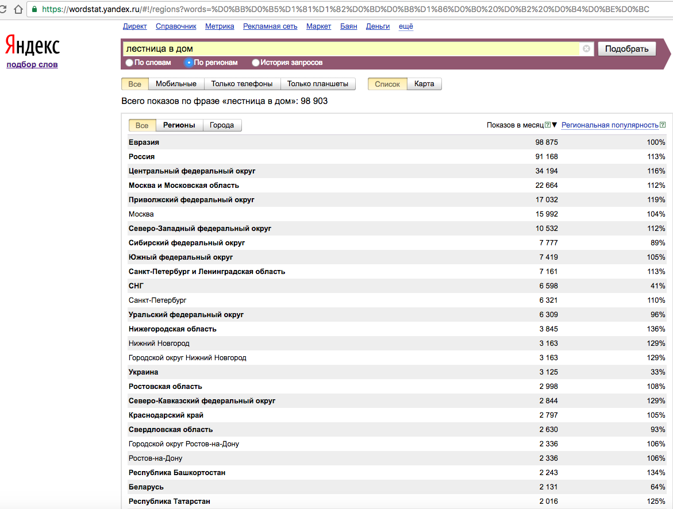Choose the История запросов radio button

[256, 63]
